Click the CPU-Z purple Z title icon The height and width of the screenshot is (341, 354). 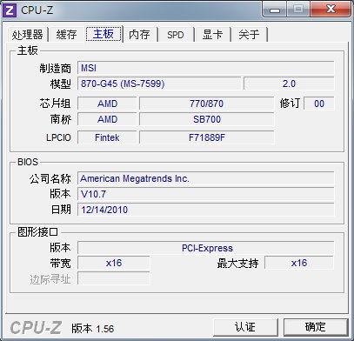(x=10, y=10)
